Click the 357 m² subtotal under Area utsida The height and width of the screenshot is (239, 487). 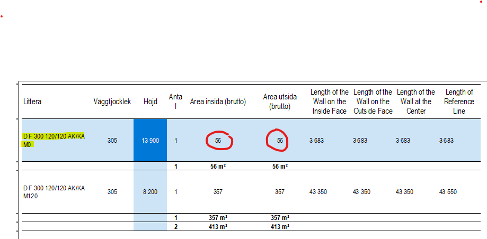pos(280,217)
